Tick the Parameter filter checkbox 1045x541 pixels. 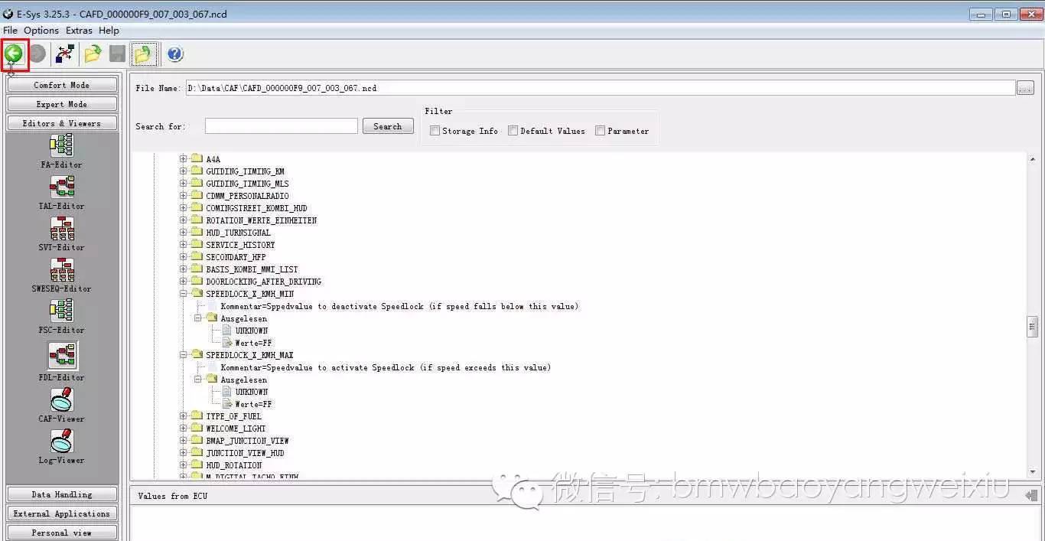(601, 131)
